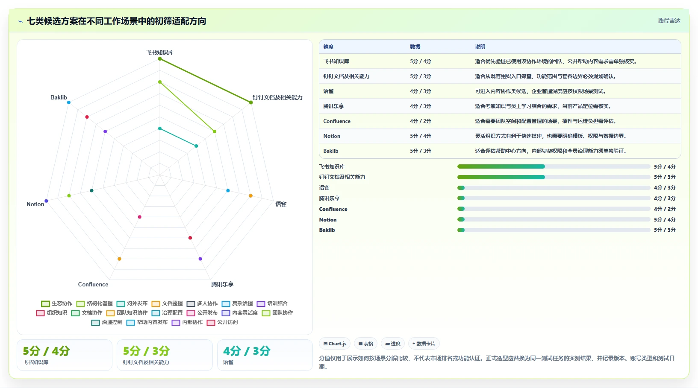The width and height of the screenshot is (698, 388).
Task: Click the 帮助内容发布 legend color box
Action: click(130, 322)
